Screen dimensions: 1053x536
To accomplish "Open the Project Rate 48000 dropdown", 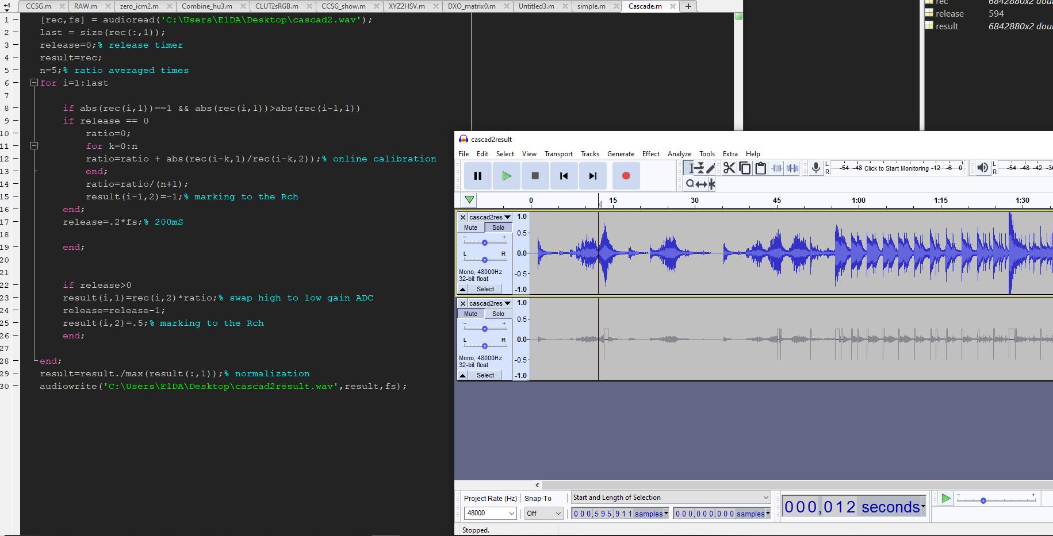I will click(490, 513).
